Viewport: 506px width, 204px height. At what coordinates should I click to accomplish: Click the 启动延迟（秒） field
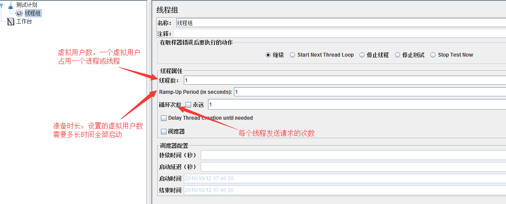point(353,167)
